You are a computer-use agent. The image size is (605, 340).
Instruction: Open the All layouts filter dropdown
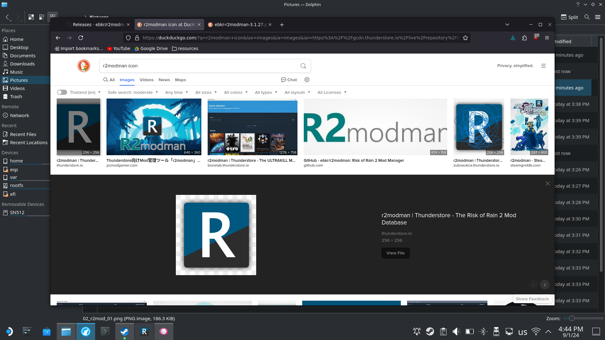297,92
